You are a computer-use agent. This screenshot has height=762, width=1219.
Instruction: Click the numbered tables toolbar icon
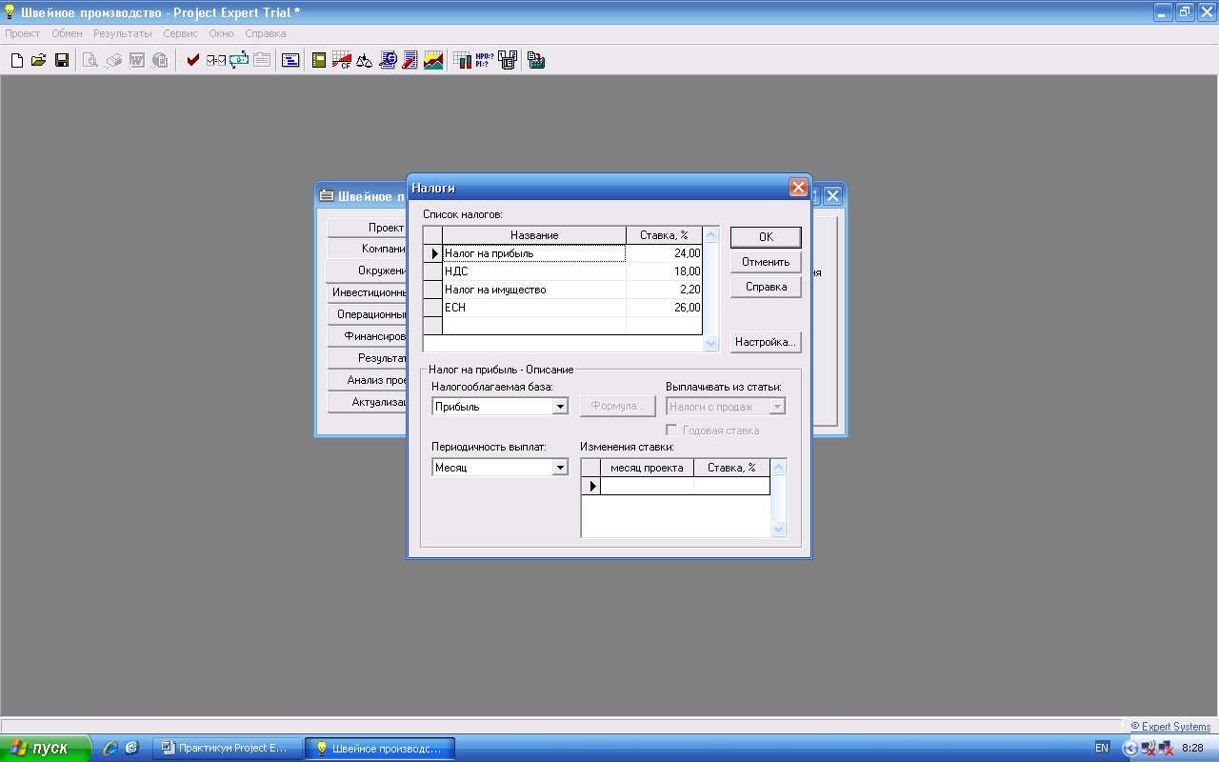(508, 60)
